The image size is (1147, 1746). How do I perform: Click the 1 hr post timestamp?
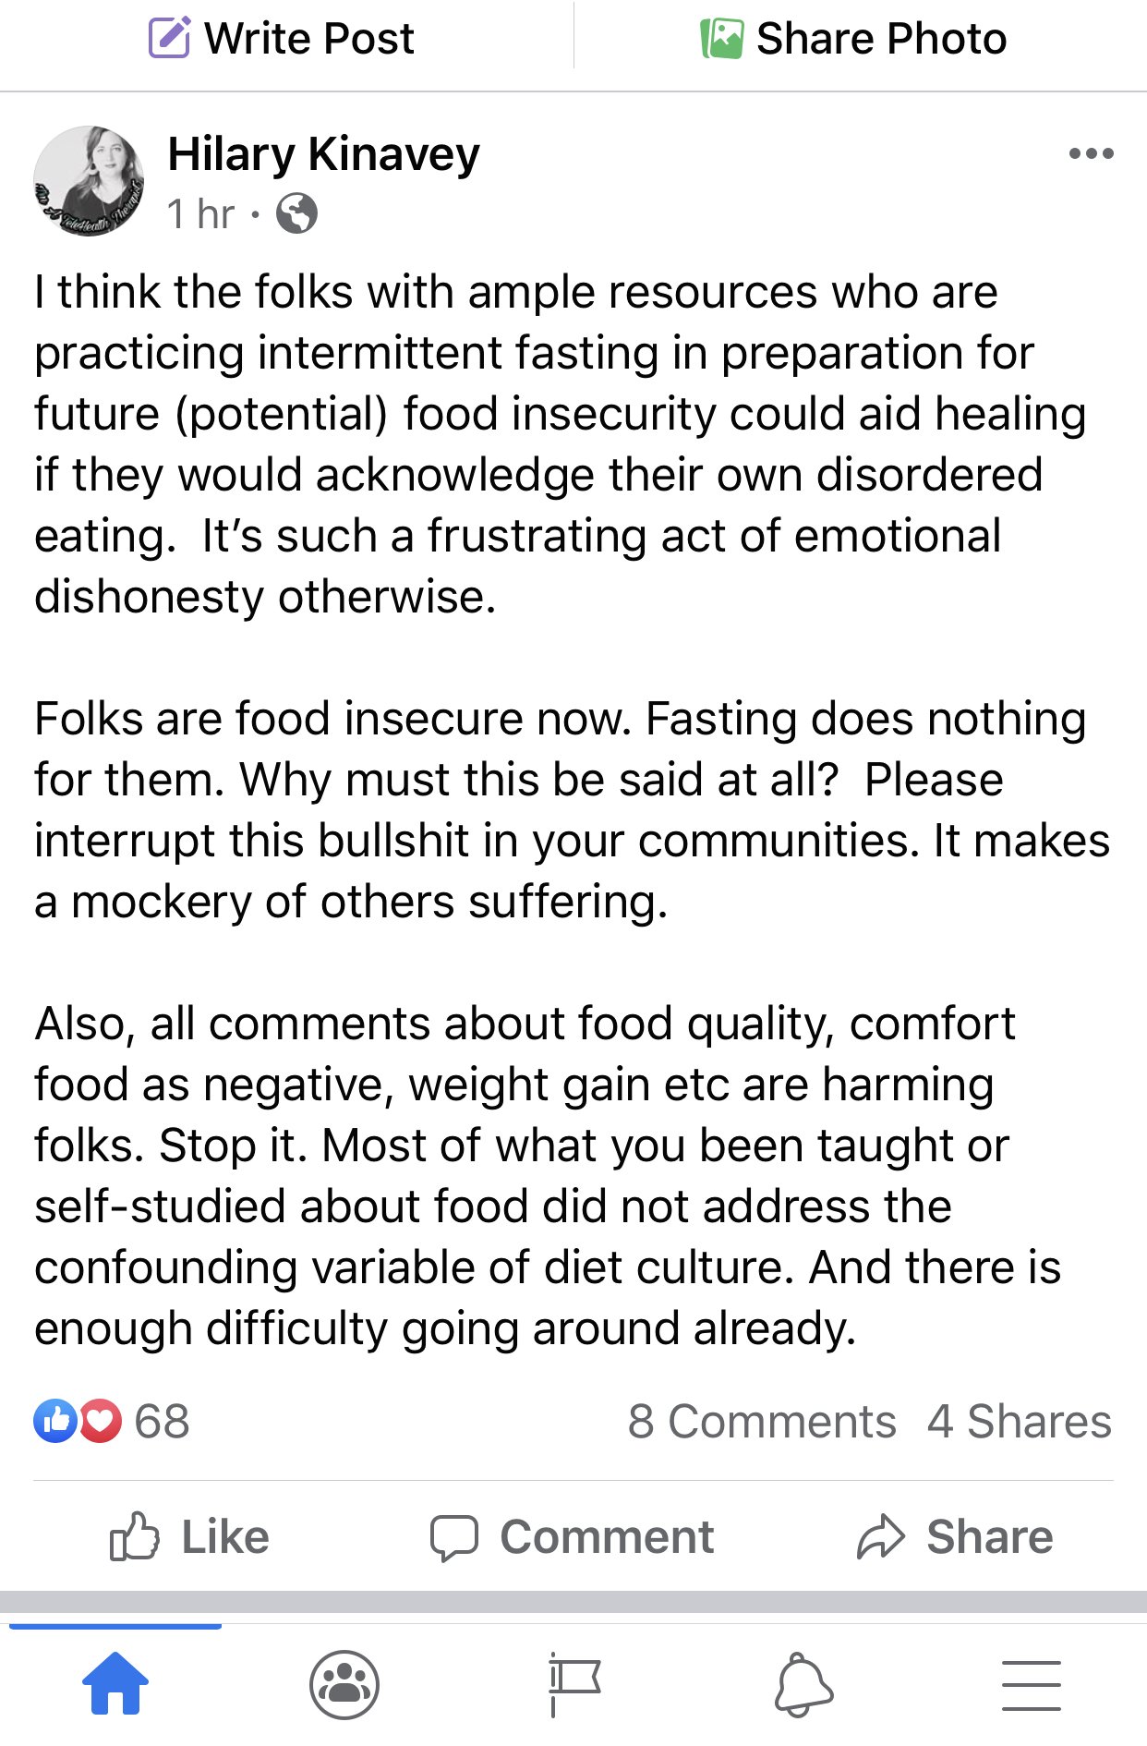click(201, 213)
